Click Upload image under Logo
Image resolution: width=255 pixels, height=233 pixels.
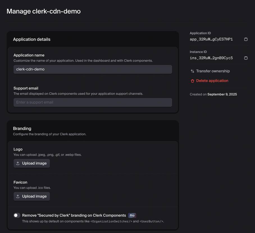point(32,163)
